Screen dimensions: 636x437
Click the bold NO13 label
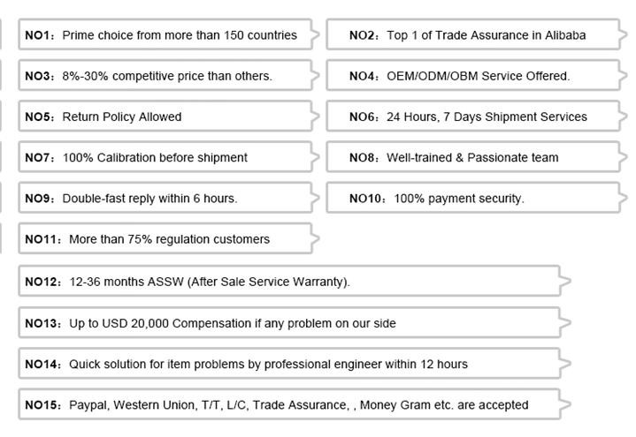click(42, 323)
